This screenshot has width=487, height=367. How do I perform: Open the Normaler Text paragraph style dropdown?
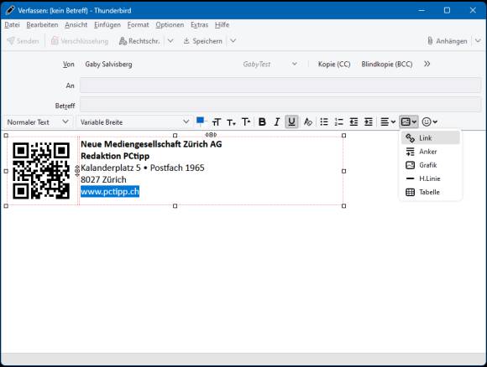click(x=38, y=122)
